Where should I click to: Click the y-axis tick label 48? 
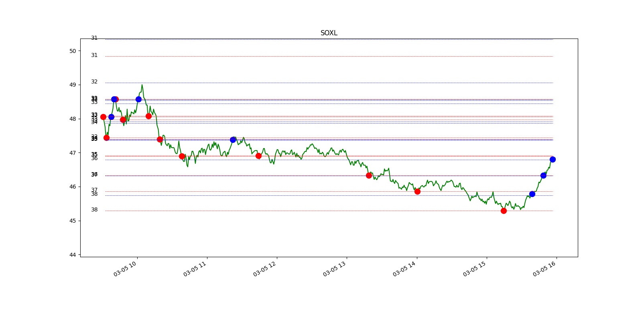tap(73, 119)
